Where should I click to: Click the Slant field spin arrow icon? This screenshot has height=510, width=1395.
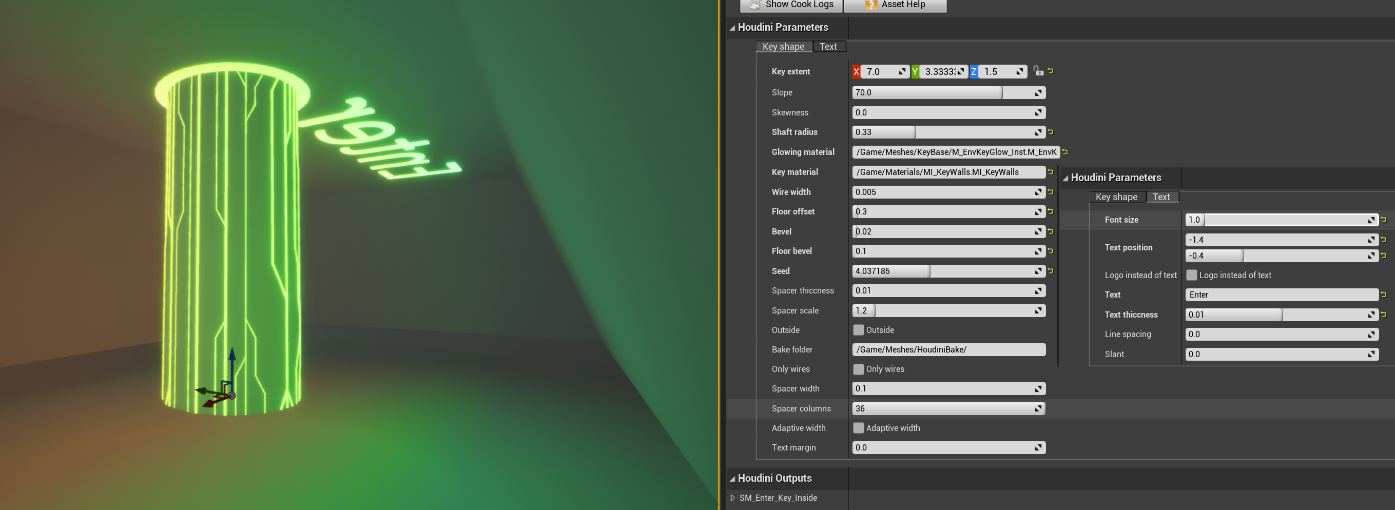click(x=1371, y=354)
